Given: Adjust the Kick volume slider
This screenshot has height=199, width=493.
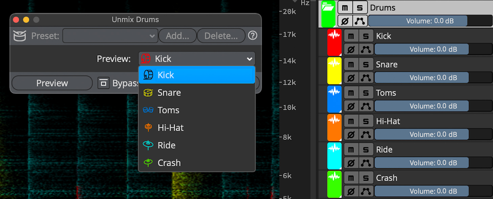Looking at the screenshot, I should pyautogui.click(x=433, y=50).
